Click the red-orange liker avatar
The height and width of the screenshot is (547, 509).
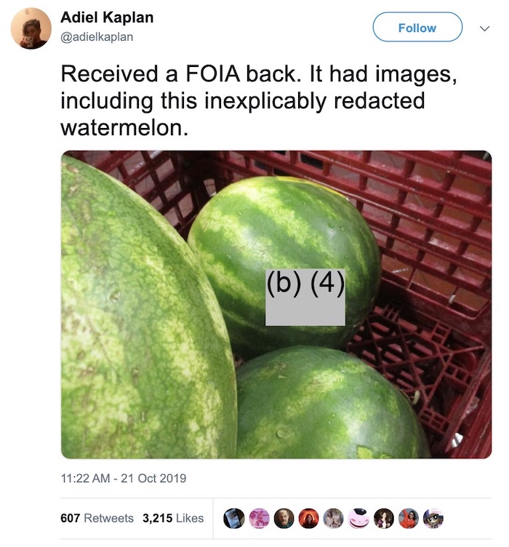click(309, 519)
